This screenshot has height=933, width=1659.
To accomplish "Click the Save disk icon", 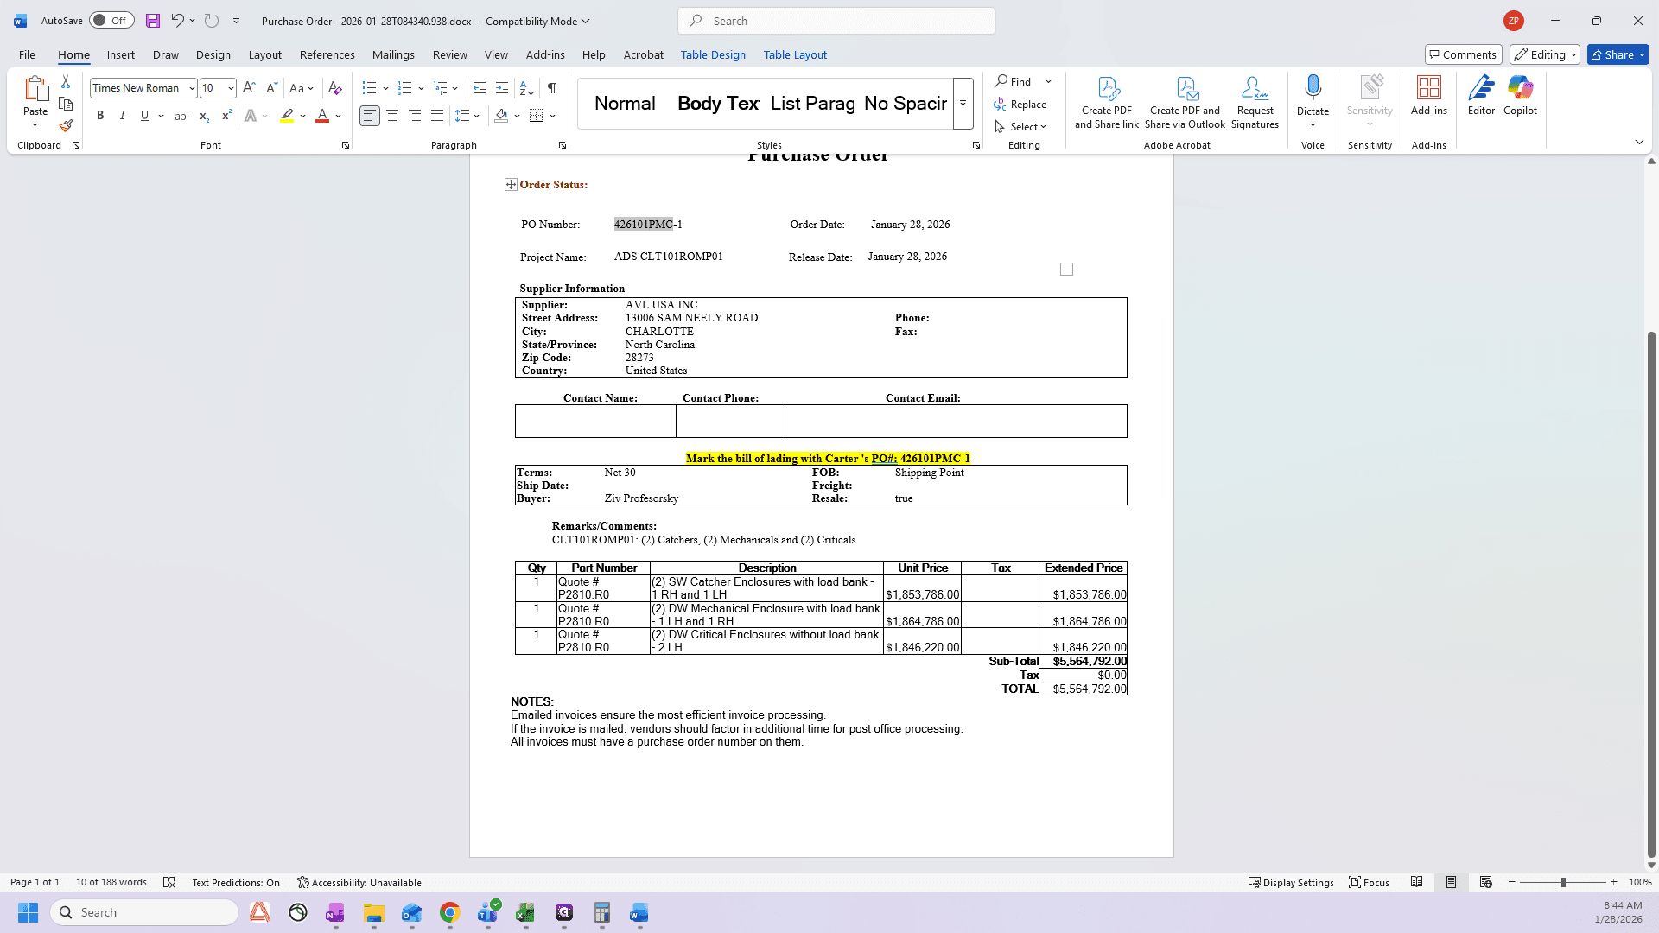I will [152, 21].
